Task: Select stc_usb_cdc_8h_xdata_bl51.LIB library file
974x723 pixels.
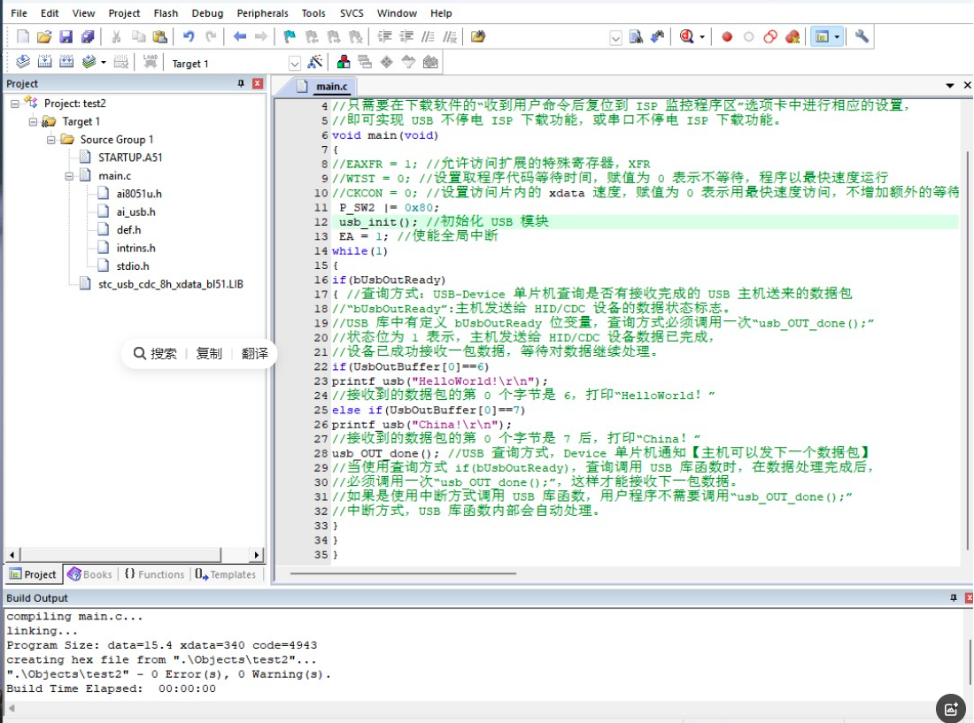Action: click(171, 284)
